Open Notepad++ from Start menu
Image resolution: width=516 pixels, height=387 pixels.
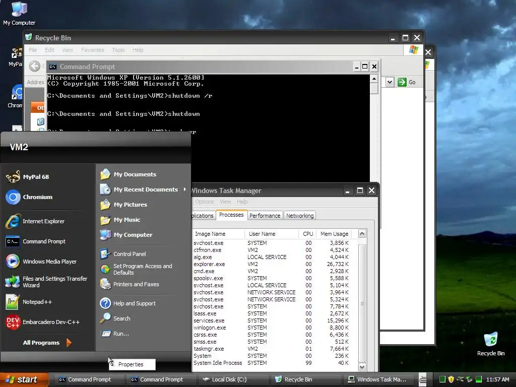pyautogui.click(x=29, y=302)
